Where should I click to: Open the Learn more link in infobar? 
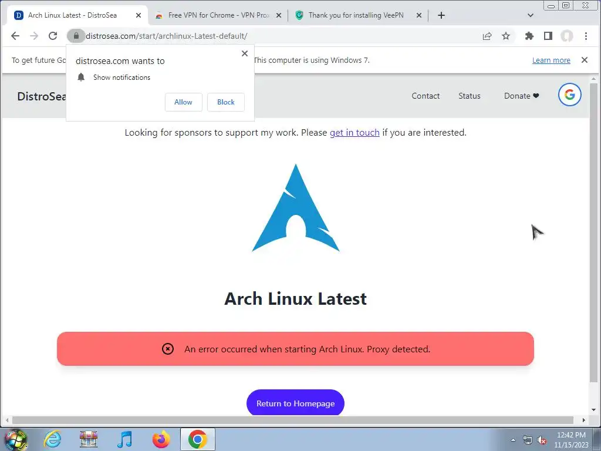[551, 60]
